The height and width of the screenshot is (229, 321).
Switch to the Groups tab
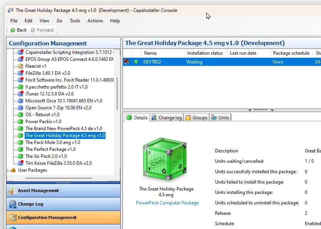(196, 117)
